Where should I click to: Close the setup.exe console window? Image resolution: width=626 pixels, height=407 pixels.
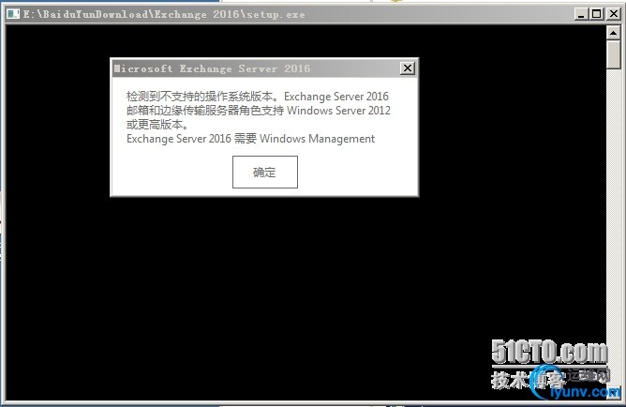click(614, 14)
